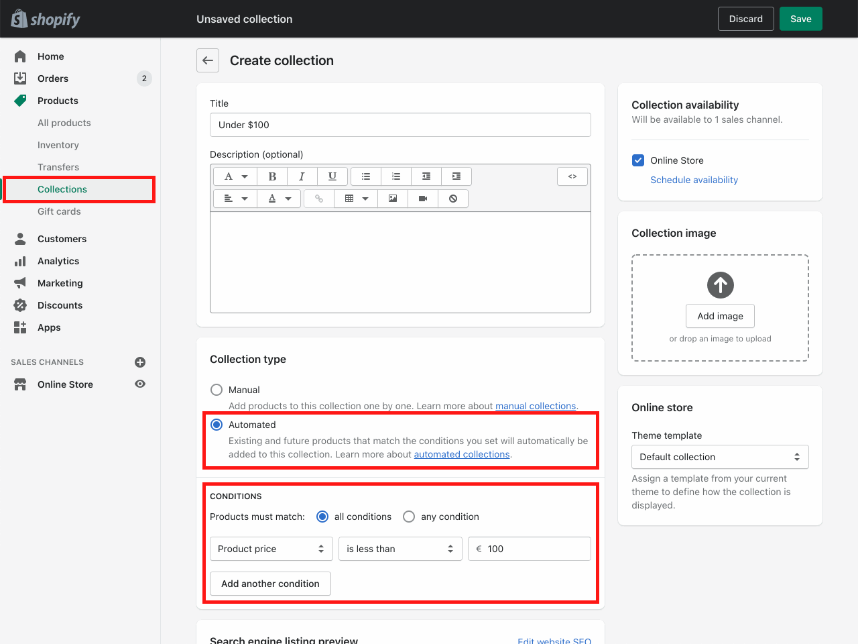Open the HTML code view with the <> icon

[x=572, y=176]
